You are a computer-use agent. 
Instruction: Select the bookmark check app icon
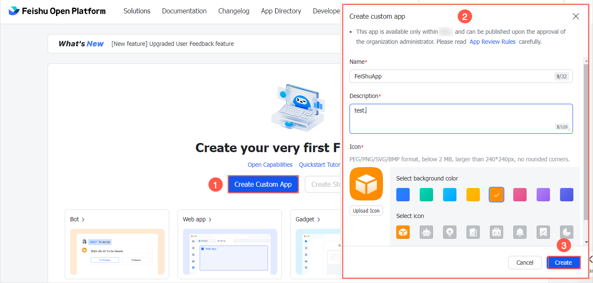[543, 232]
